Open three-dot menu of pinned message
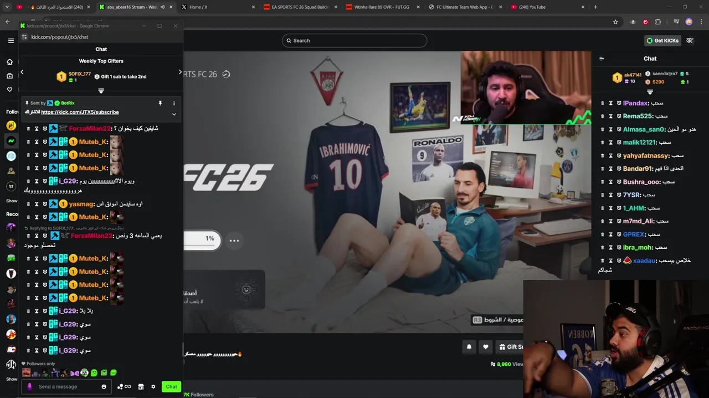 point(174,103)
